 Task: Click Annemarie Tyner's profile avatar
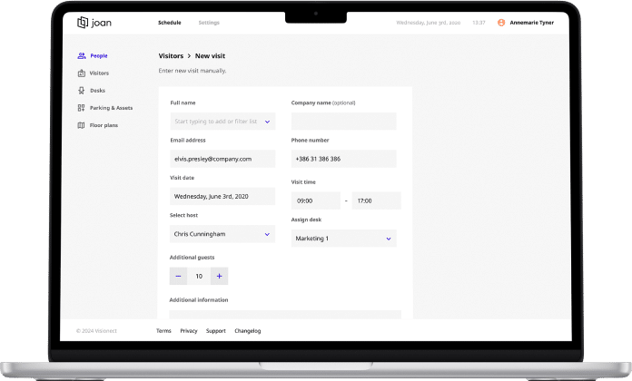(501, 23)
